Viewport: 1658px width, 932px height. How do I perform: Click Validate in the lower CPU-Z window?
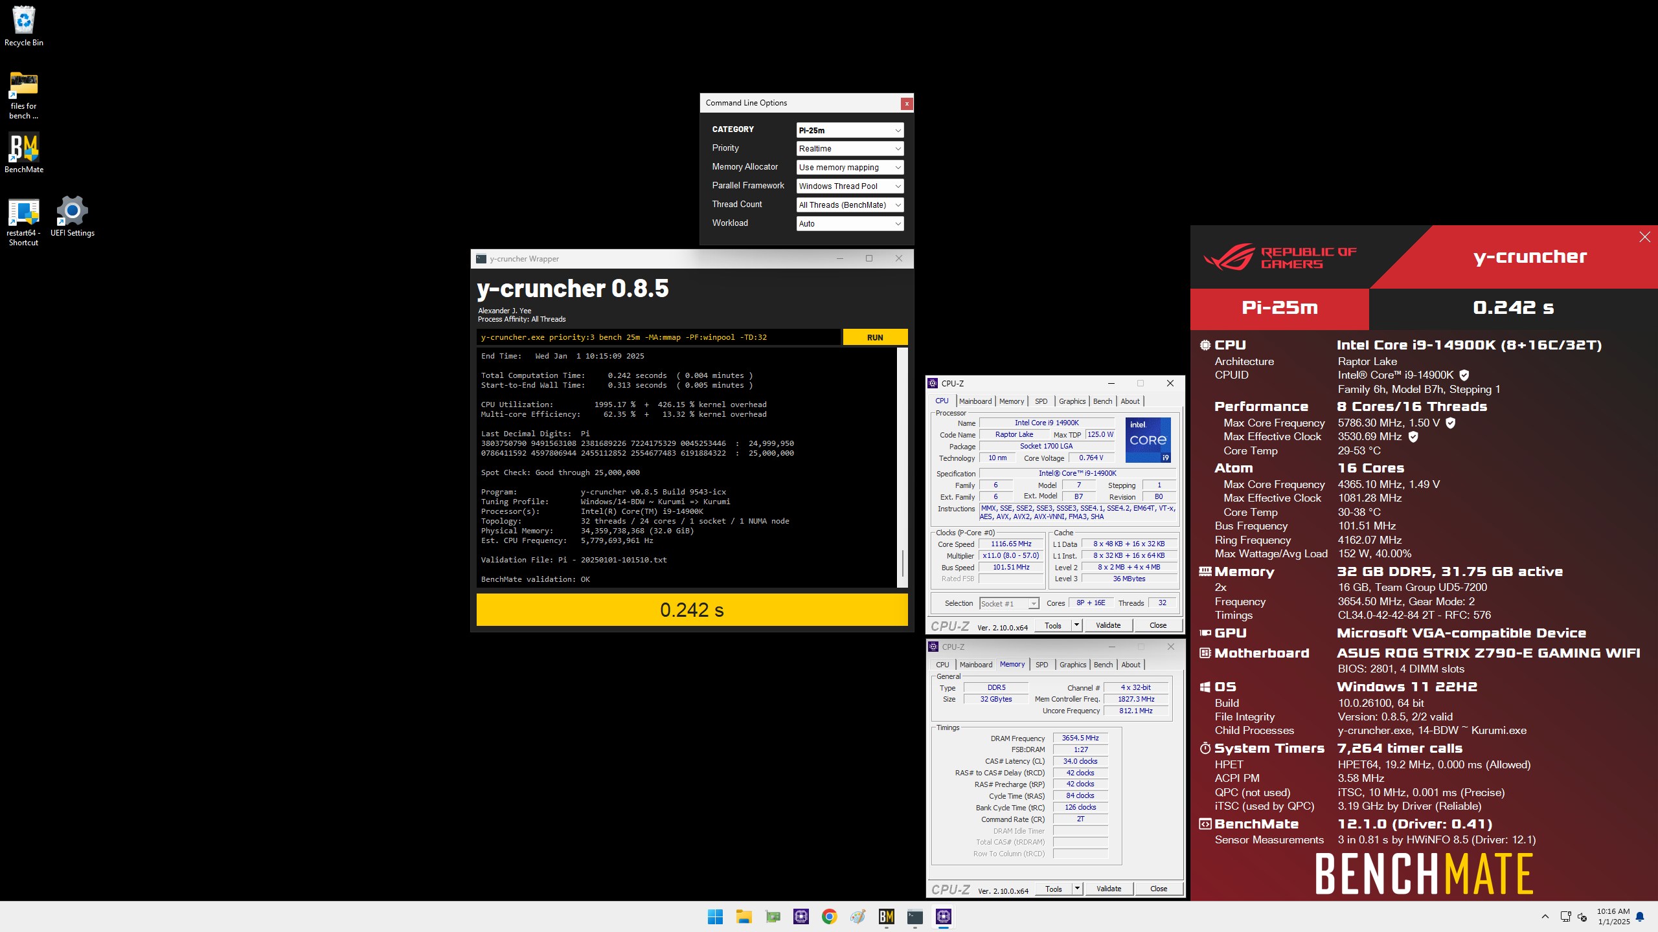[1109, 889]
